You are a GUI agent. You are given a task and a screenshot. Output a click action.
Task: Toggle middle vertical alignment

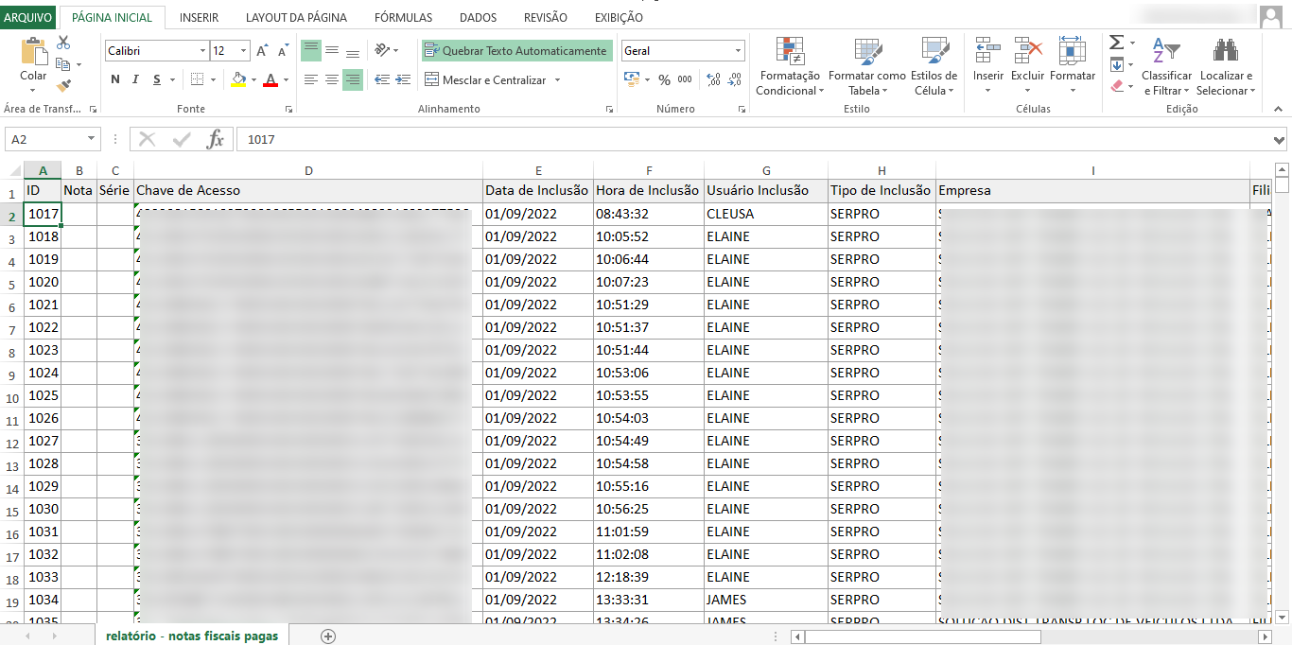[x=332, y=50]
